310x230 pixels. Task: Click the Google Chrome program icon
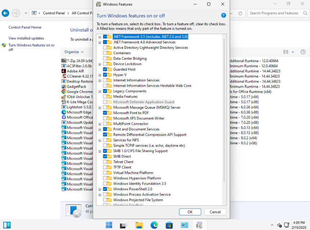point(64,91)
